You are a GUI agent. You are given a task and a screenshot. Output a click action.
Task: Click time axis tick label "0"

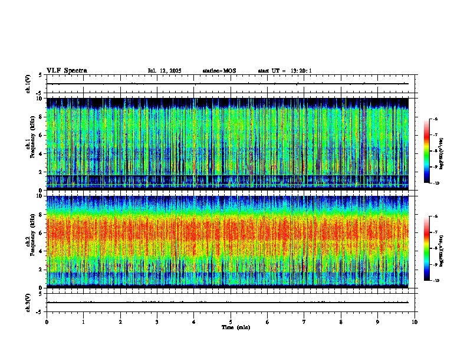(x=47, y=322)
